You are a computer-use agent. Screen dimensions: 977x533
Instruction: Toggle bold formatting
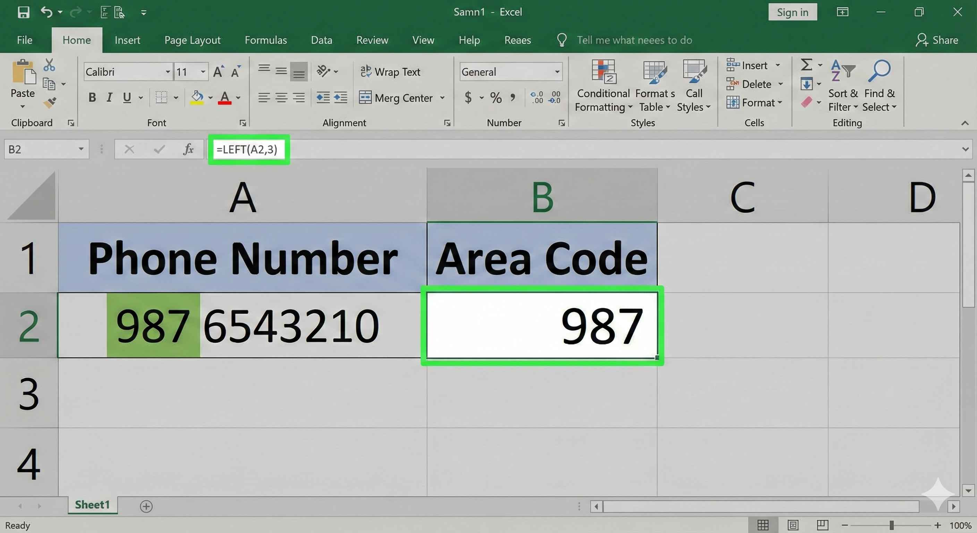92,98
